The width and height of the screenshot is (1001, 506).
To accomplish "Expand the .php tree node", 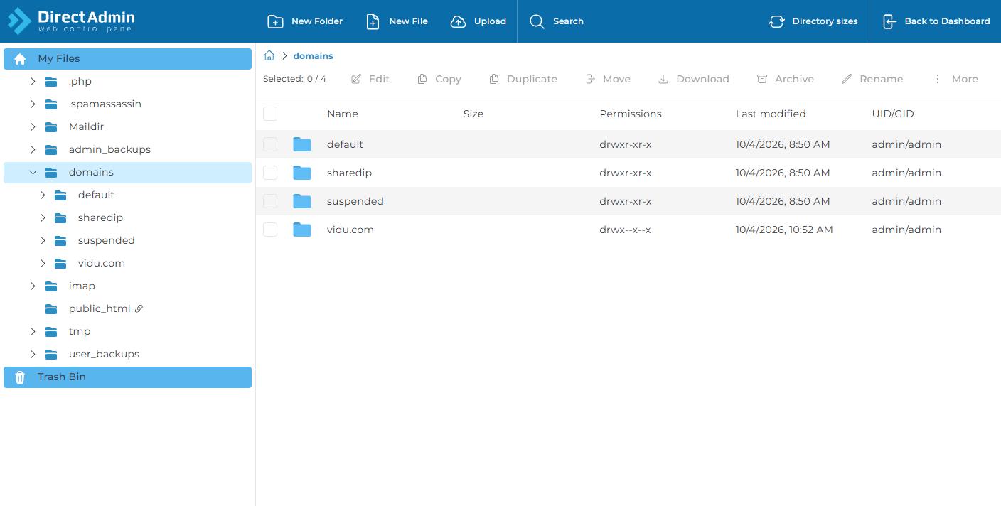I will pyautogui.click(x=33, y=82).
